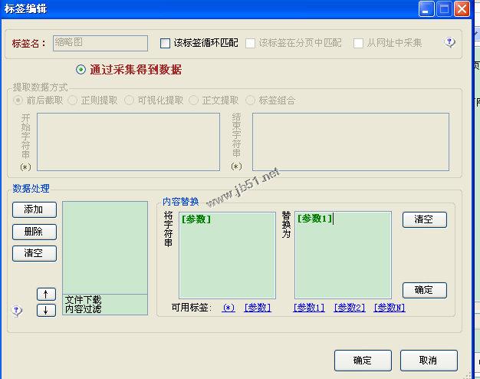The width and height of the screenshot is (480, 379).
Task: Click the 清空 button below 删除
Action: point(35,253)
